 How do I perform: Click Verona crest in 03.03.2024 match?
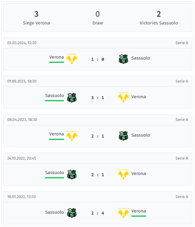pyautogui.click(x=72, y=59)
